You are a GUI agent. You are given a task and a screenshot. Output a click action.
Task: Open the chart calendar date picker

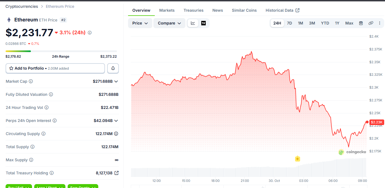tap(361, 23)
